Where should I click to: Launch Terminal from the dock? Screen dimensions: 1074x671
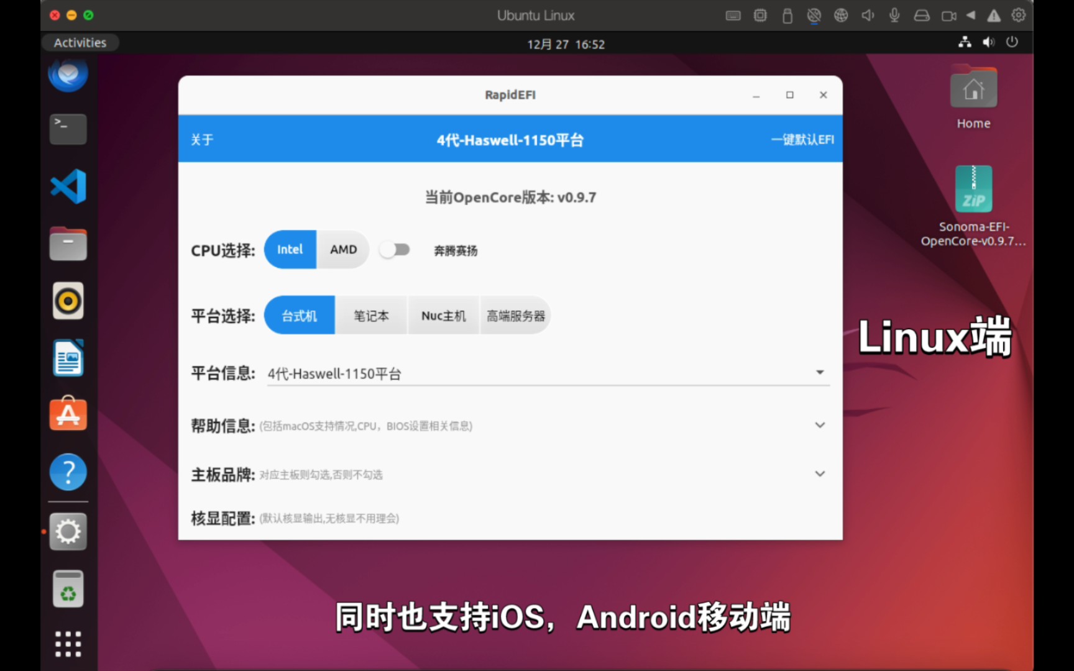[x=68, y=129]
